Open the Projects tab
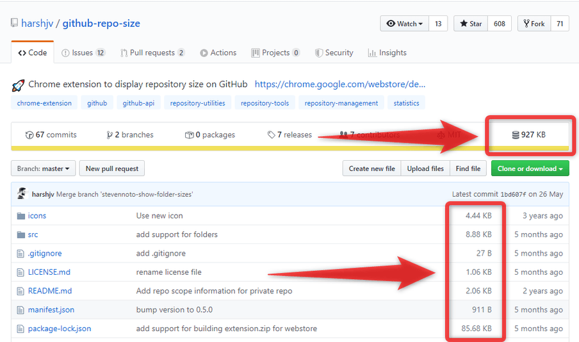The height and width of the screenshot is (342, 579). coord(275,53)
